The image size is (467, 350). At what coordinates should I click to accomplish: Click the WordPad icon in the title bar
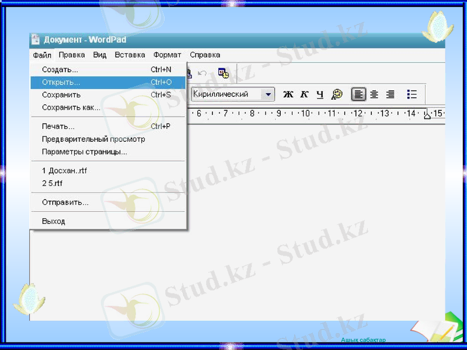coord(36,40)
